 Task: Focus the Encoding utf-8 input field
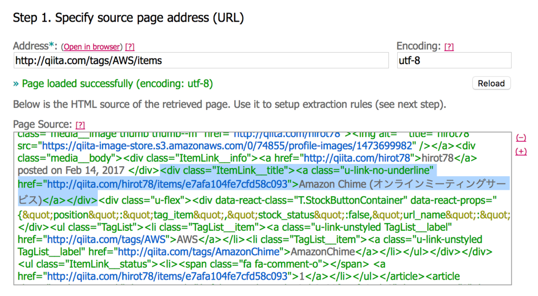pos(454,60)
